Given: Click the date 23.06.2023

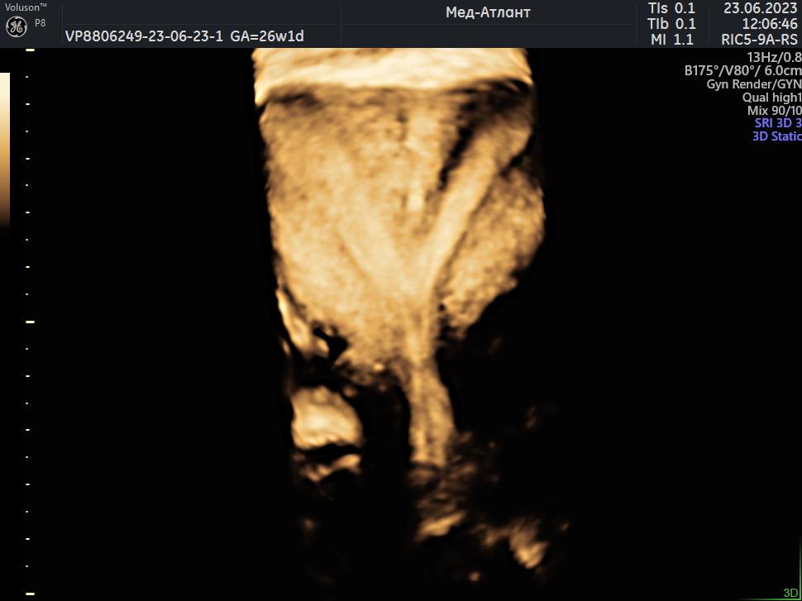Looking at the screenshot, I should (x=761, y=8).
